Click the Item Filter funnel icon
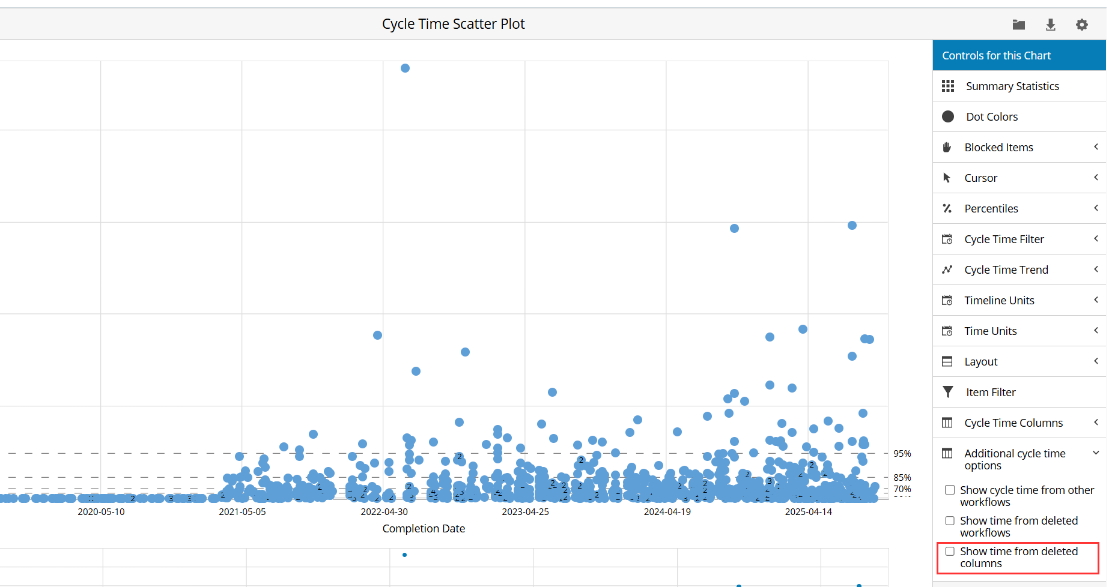1109x587 pixels. (948, 393)
